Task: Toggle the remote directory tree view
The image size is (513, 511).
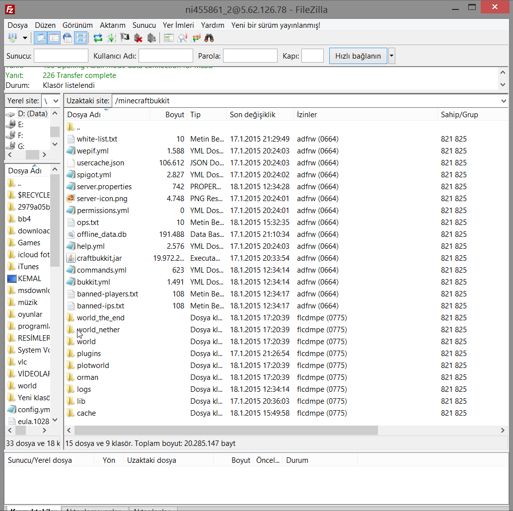Action: point(68,38)
